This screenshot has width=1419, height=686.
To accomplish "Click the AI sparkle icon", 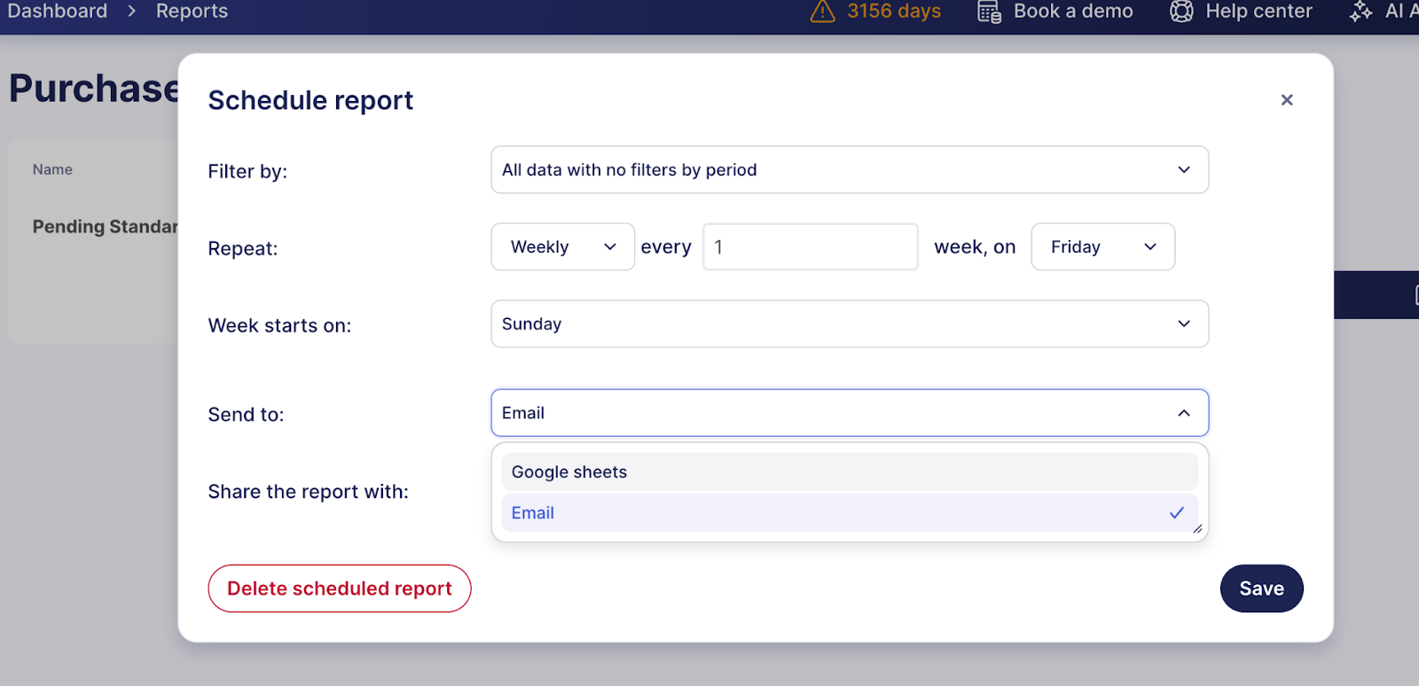I will 1360,12.
